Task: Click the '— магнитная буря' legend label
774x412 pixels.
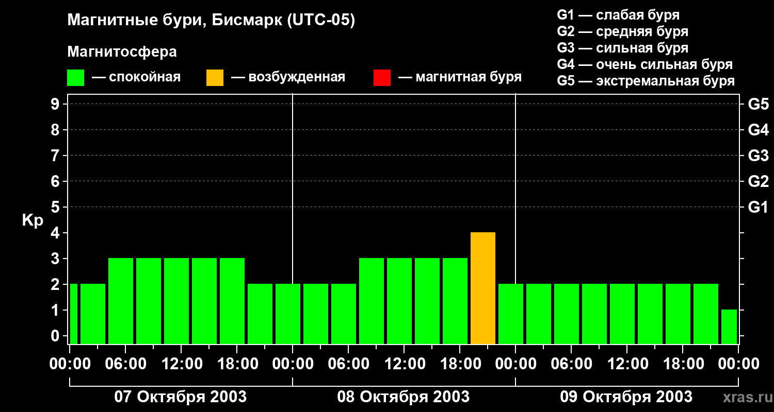Action: [460, 77]
